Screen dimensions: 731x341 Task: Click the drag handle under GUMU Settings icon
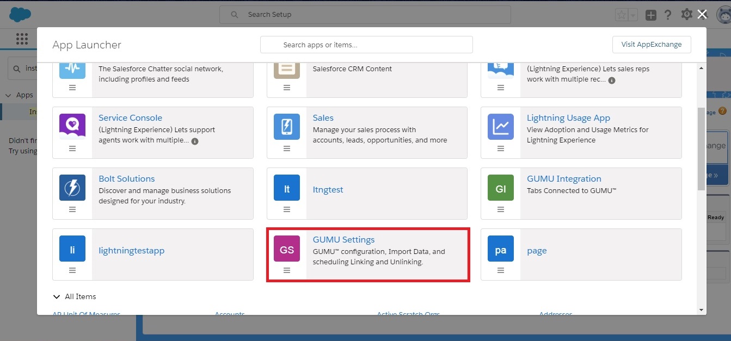287,270
